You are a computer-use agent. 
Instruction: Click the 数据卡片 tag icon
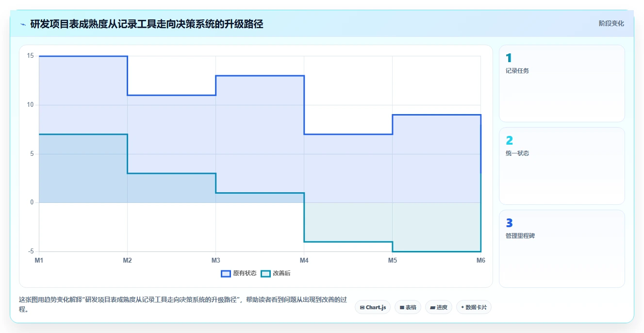(462, 307)
